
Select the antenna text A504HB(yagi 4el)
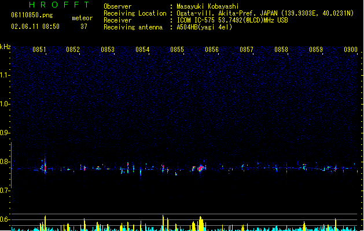click(x=204, y=27)
